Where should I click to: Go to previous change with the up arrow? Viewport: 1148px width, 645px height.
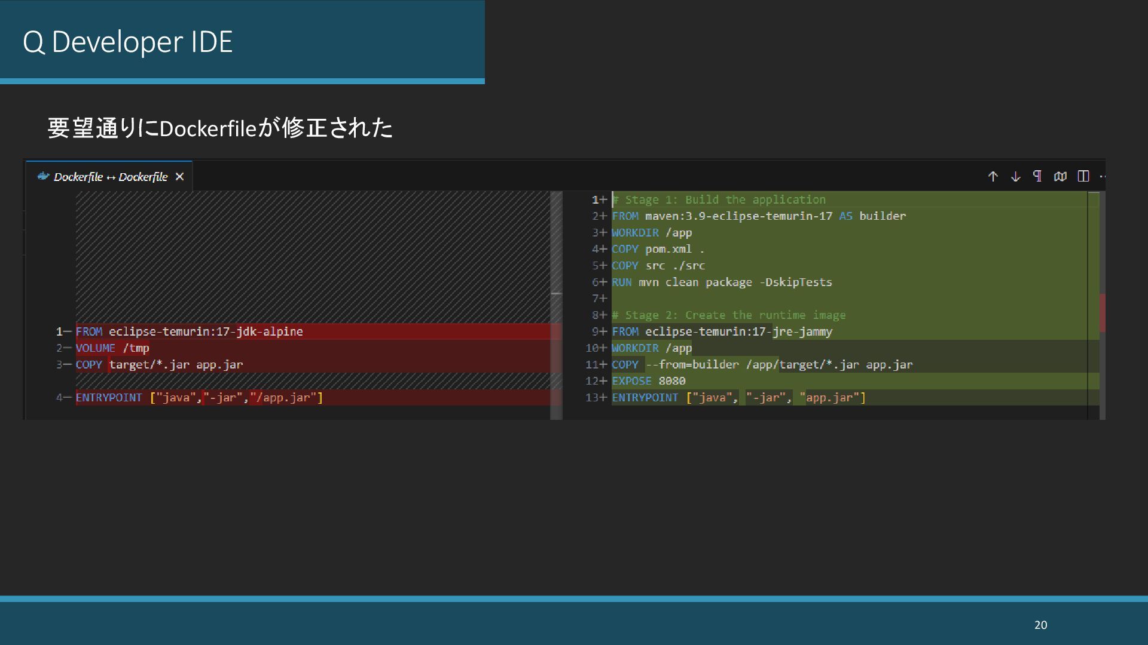coord(993,177)
